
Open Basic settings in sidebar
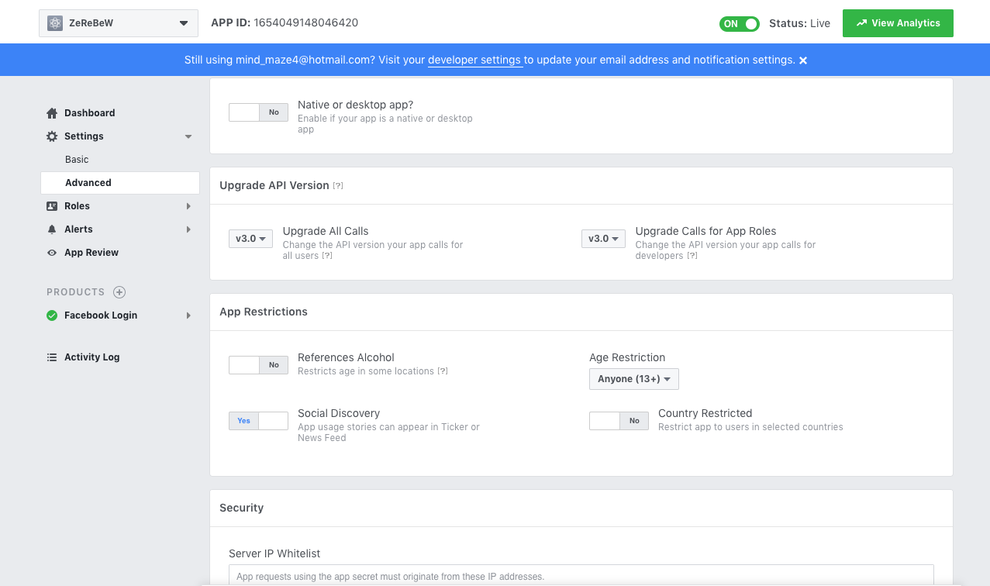click(77, 160)
